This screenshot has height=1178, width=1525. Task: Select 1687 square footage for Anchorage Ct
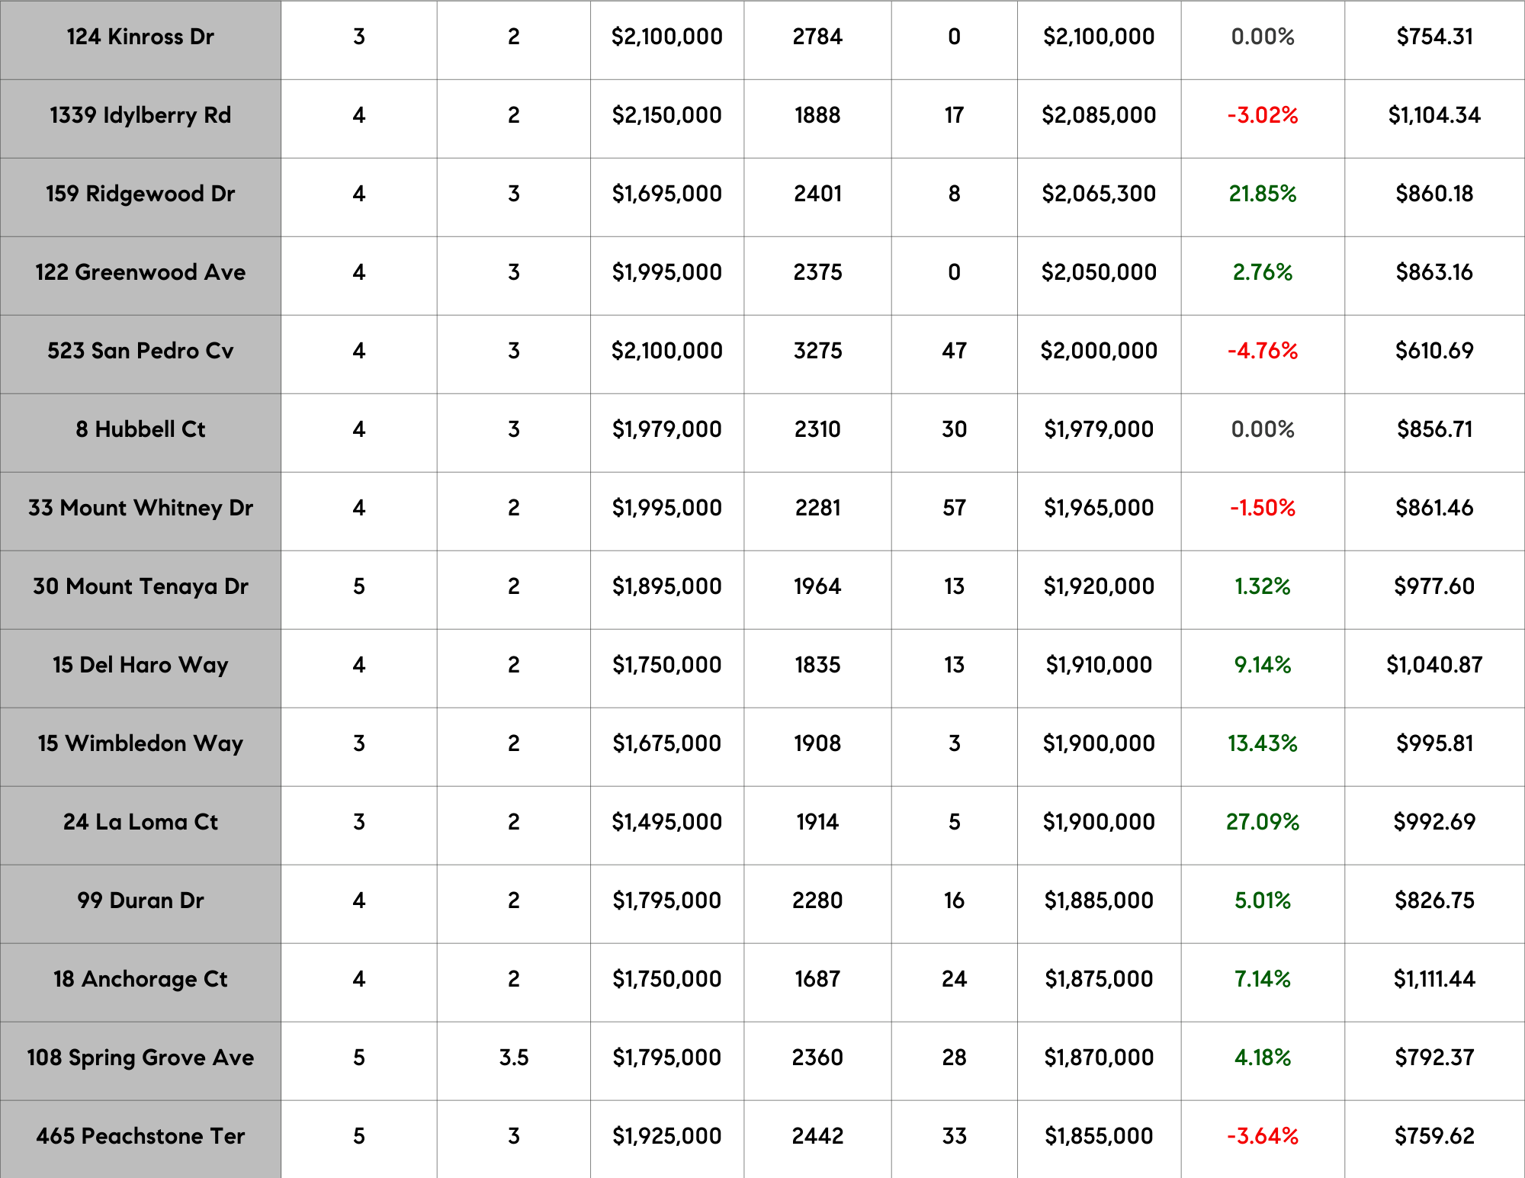817,979
